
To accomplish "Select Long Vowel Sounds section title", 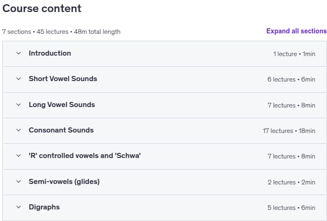I will pos(62,105).
